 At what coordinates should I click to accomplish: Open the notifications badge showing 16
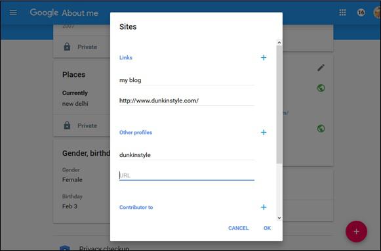[x=361, y=12]
